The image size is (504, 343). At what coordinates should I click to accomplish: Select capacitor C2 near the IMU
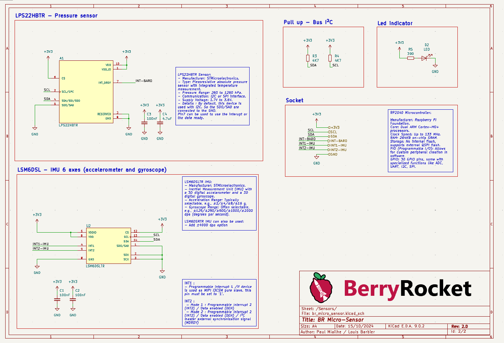(73, 299)
